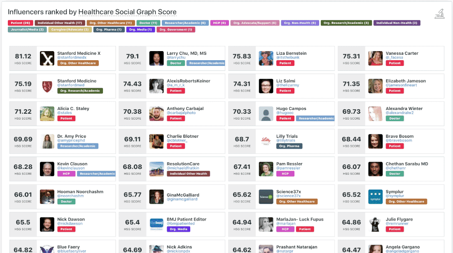Click Researcher/Academic badge under Dr. Amy Price
Screen dimensions: 453x253
click(77, 146)
